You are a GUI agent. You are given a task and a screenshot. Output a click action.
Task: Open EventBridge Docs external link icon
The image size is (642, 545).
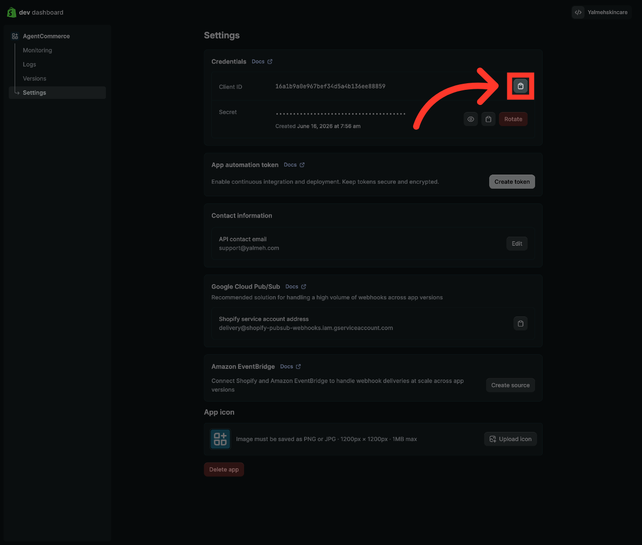tap(298, 366)
